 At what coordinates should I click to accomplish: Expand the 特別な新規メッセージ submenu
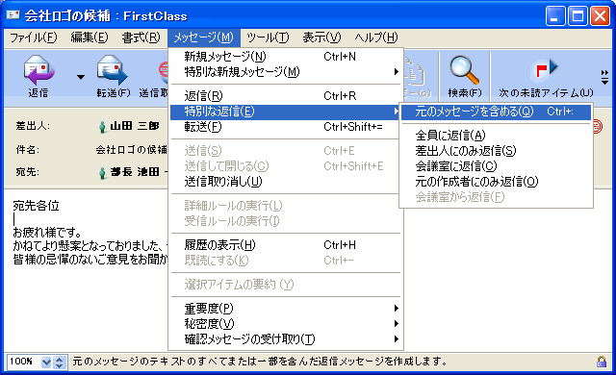(286, 72)
